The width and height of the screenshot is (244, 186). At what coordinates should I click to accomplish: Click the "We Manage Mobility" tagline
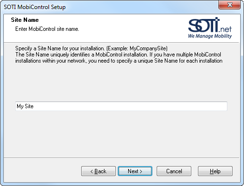[210, 36]
